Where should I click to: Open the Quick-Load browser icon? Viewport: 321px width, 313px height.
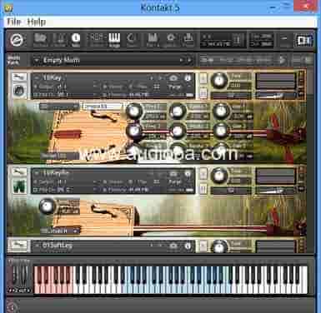133,40
